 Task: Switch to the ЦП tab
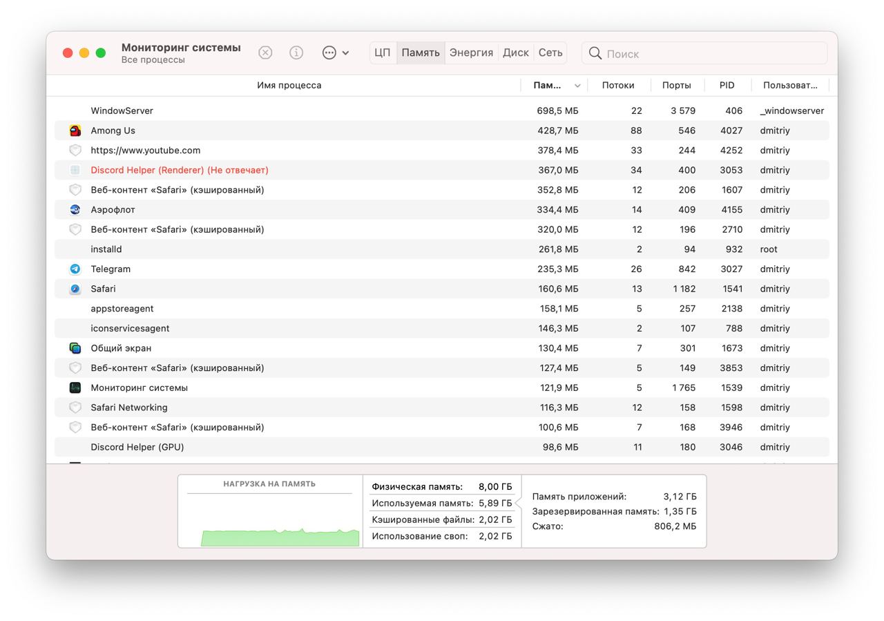(383, 52)
